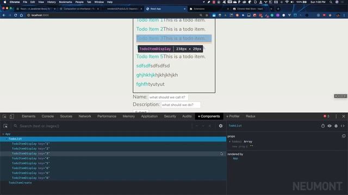Expand the todos Array prop
The width and height of the screenshot is (348, 195).
(230, 141)
